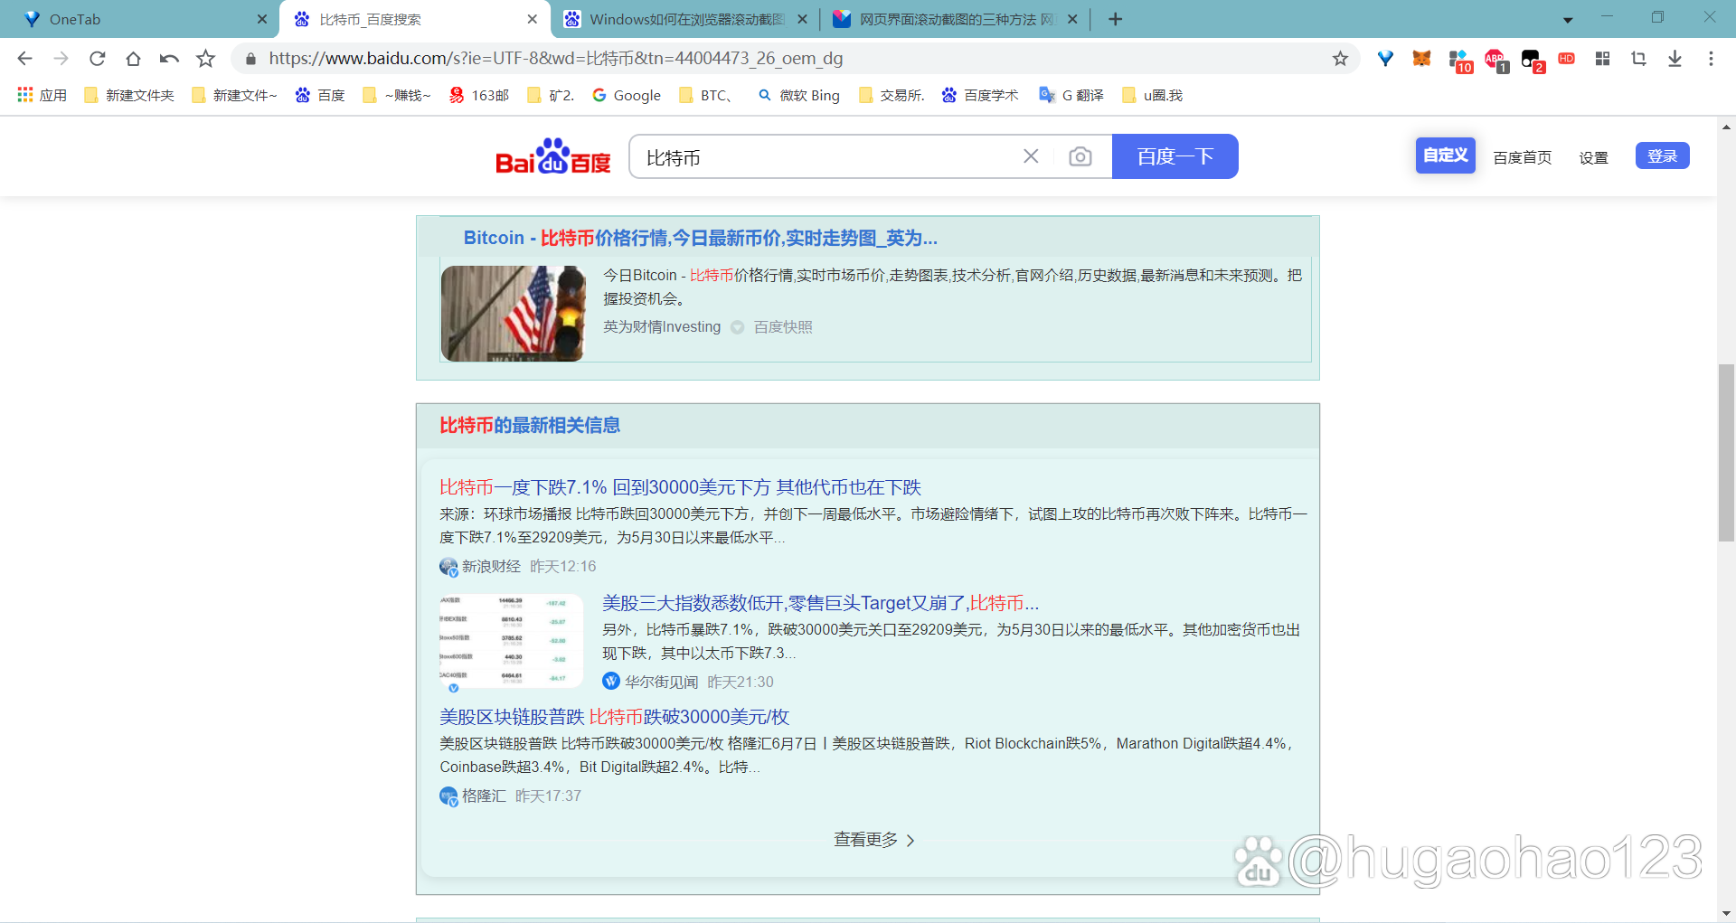Screen dimensions: 1736x923
Task: Open the 163邮 bookmark
Action: pyautogui.click(x=479, y=95)
